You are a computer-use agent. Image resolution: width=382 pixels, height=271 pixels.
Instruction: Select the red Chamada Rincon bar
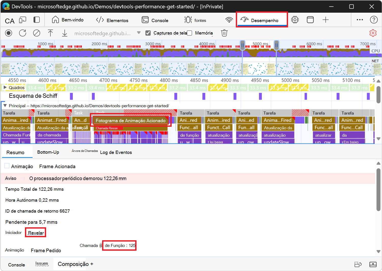pos(109,128)
